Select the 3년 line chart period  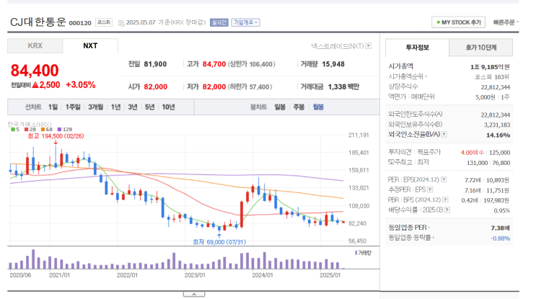pos(132,107)
